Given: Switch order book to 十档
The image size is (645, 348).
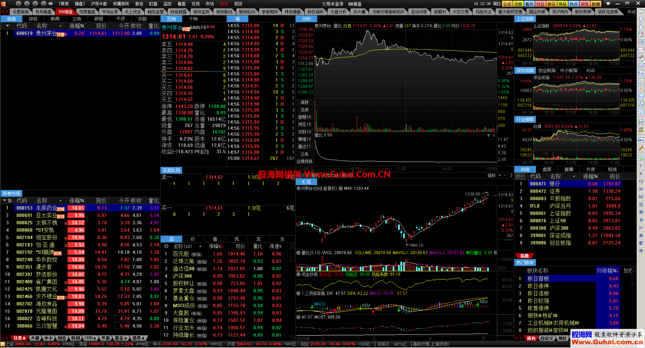Looking at the screenshot, I should pos(193,19).
